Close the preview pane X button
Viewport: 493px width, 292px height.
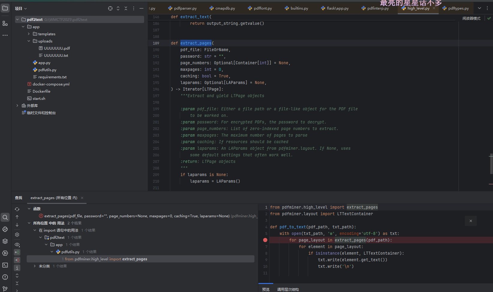(x=471, y=221)
